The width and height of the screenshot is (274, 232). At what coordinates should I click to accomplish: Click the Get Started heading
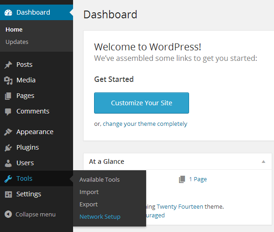(114, 79)
